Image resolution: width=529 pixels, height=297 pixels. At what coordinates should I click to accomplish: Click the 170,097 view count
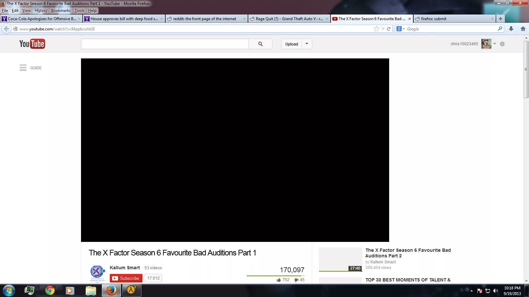point(292,270)
